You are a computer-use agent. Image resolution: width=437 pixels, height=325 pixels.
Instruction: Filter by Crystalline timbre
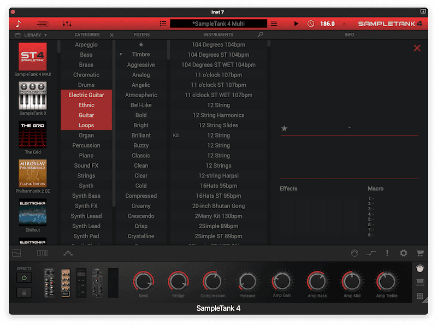point(141,236)
